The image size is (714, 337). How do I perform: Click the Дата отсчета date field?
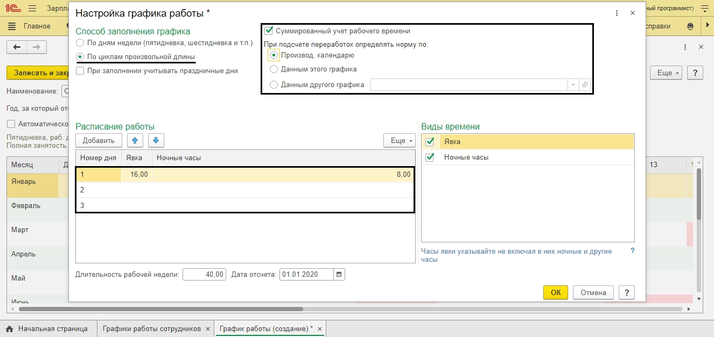(x=306, y=275)
